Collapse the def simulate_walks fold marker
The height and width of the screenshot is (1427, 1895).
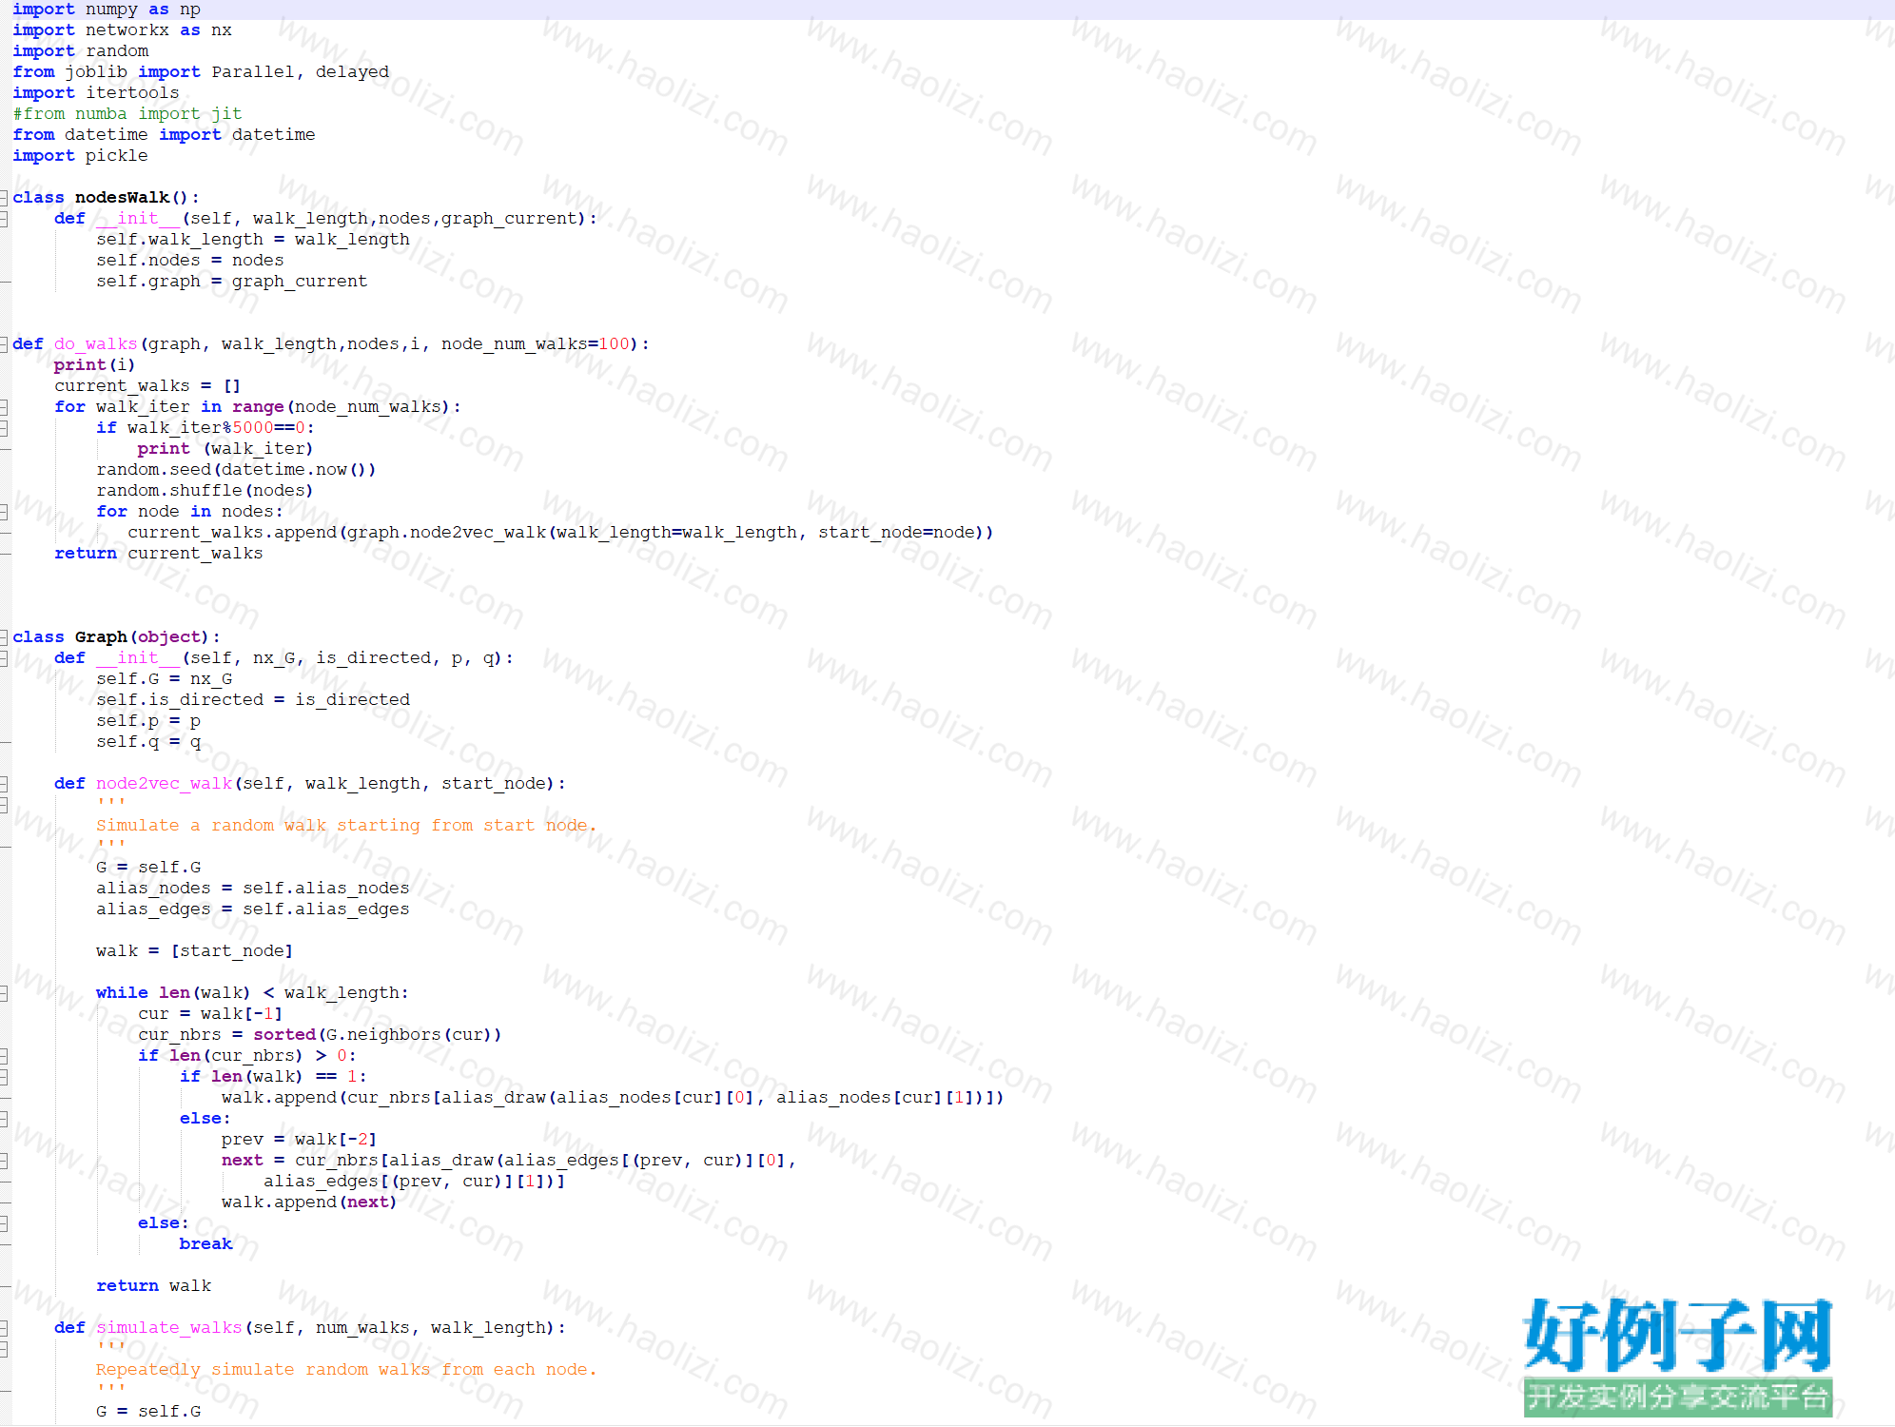4,1328
